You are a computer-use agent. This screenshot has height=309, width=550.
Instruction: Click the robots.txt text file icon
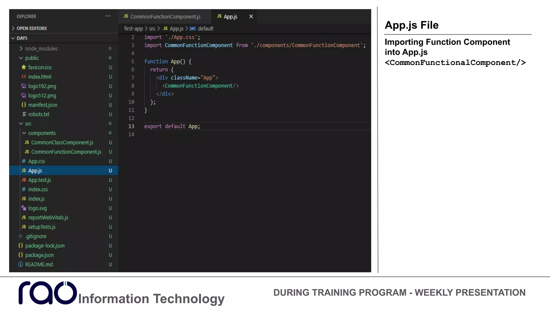click(x=24, y=114)
